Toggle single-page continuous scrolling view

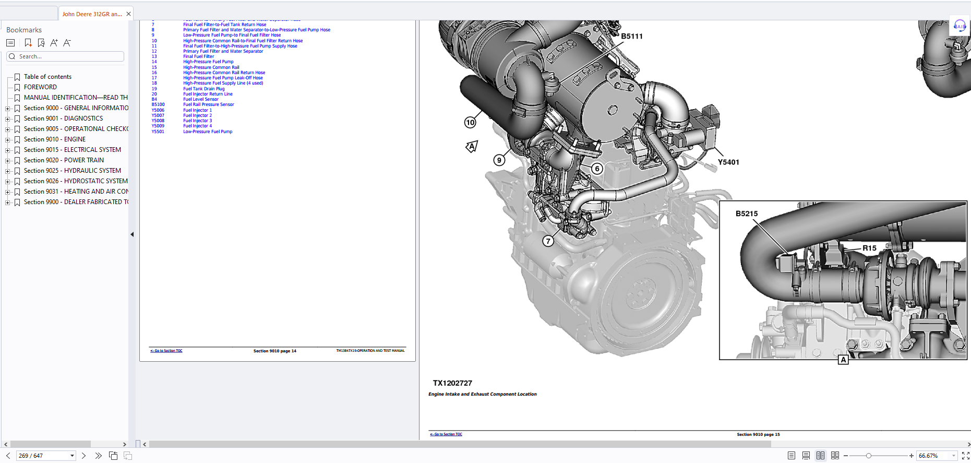click(x=806, y=456)
